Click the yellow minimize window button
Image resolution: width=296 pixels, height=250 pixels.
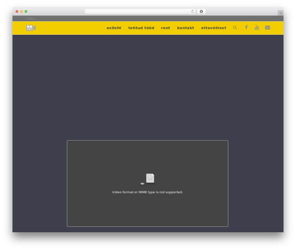tap(21, 11)
